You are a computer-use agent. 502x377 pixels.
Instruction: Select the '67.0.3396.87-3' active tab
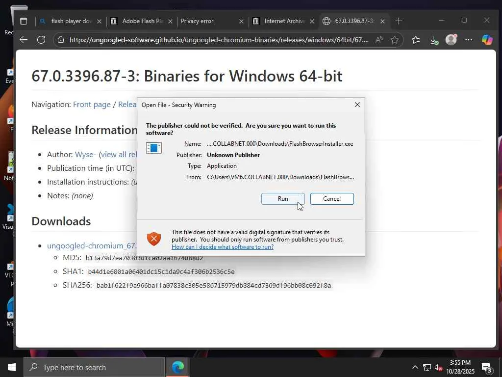tap(354, 21)
